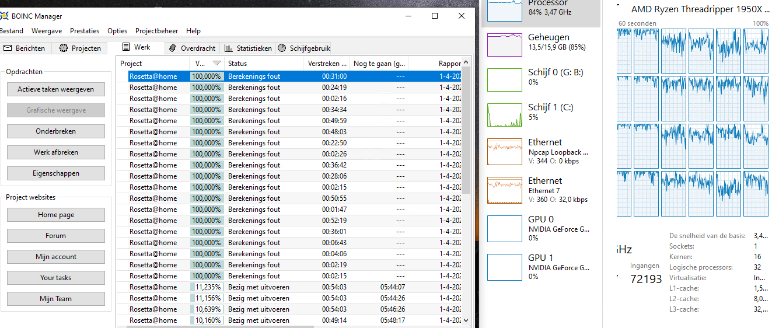Open the Help menu
Screen dimensions: 779x328
point(193,31)
